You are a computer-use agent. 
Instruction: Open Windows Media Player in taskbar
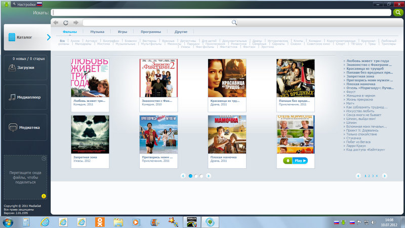point(136,222)
